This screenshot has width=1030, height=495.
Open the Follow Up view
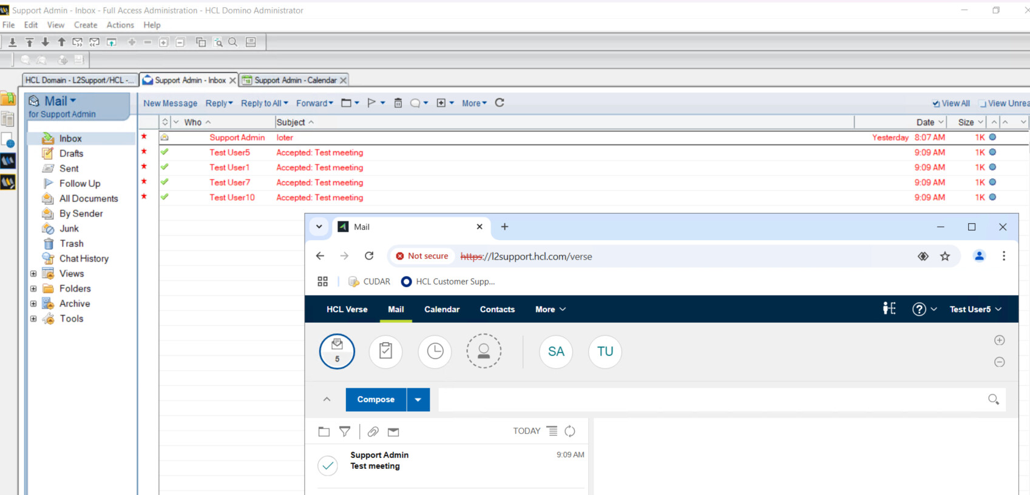(80, 183)
